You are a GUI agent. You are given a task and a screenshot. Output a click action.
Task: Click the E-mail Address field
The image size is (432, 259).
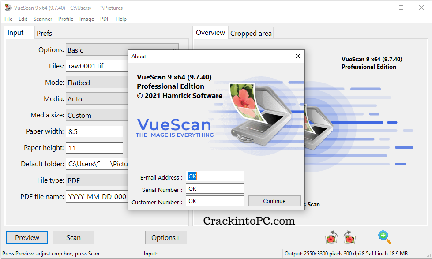click(x=215, y=176)
